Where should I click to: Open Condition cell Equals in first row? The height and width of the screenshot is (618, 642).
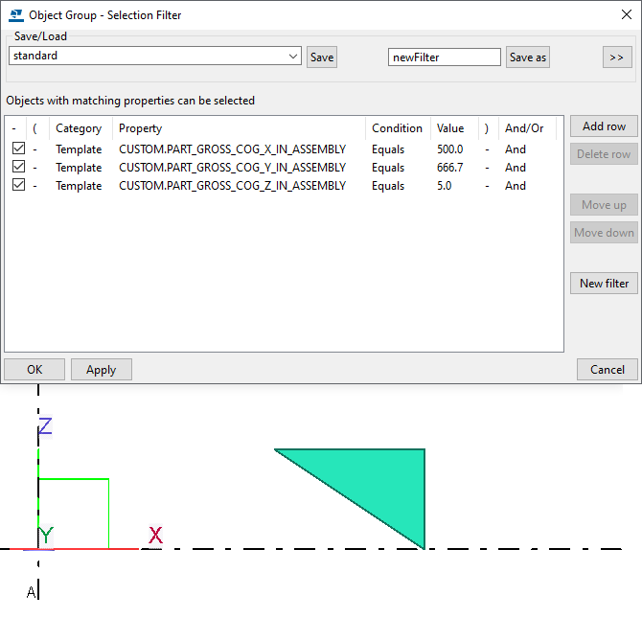388,149
